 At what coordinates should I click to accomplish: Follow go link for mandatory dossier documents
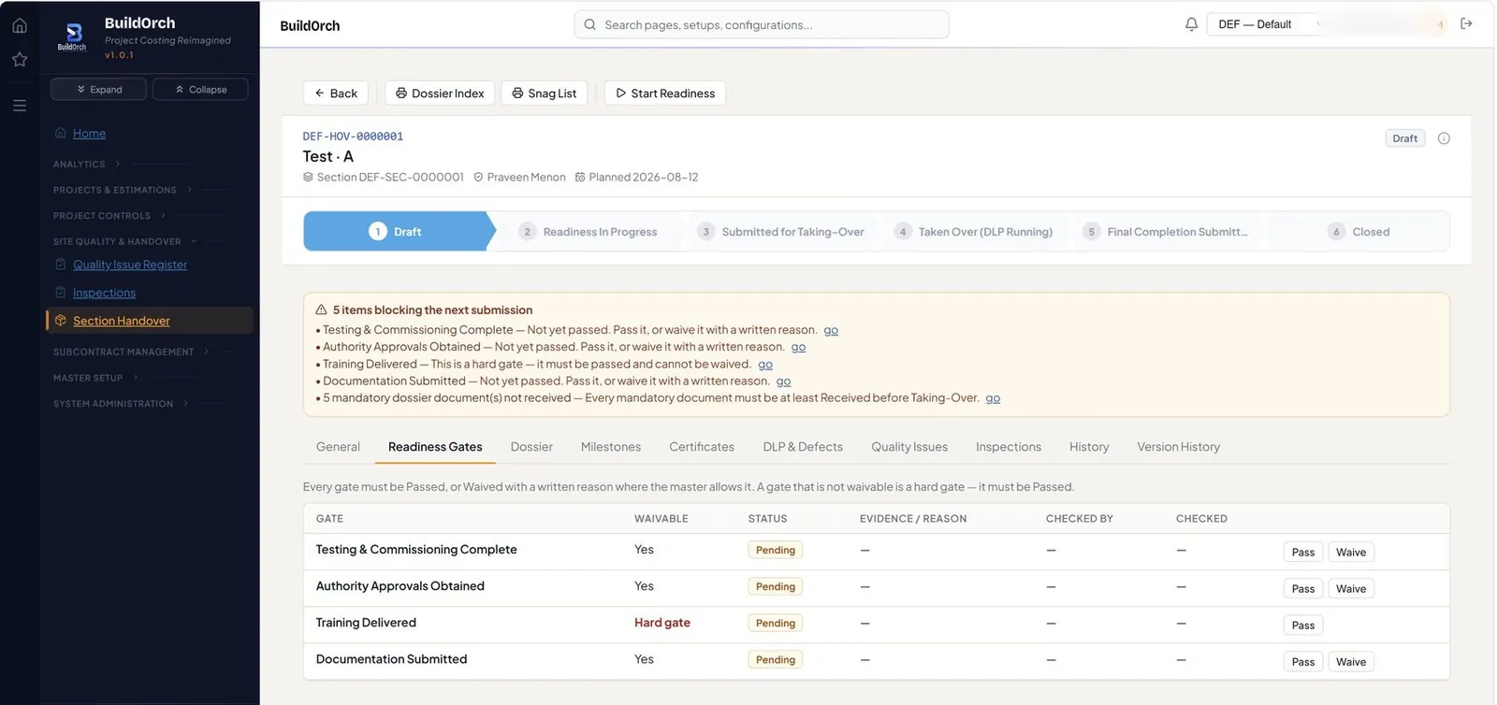[x=993, y=398]
